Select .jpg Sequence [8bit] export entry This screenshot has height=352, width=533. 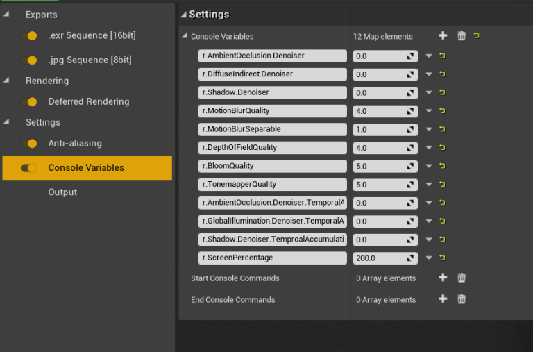click(x=90, y=60)
